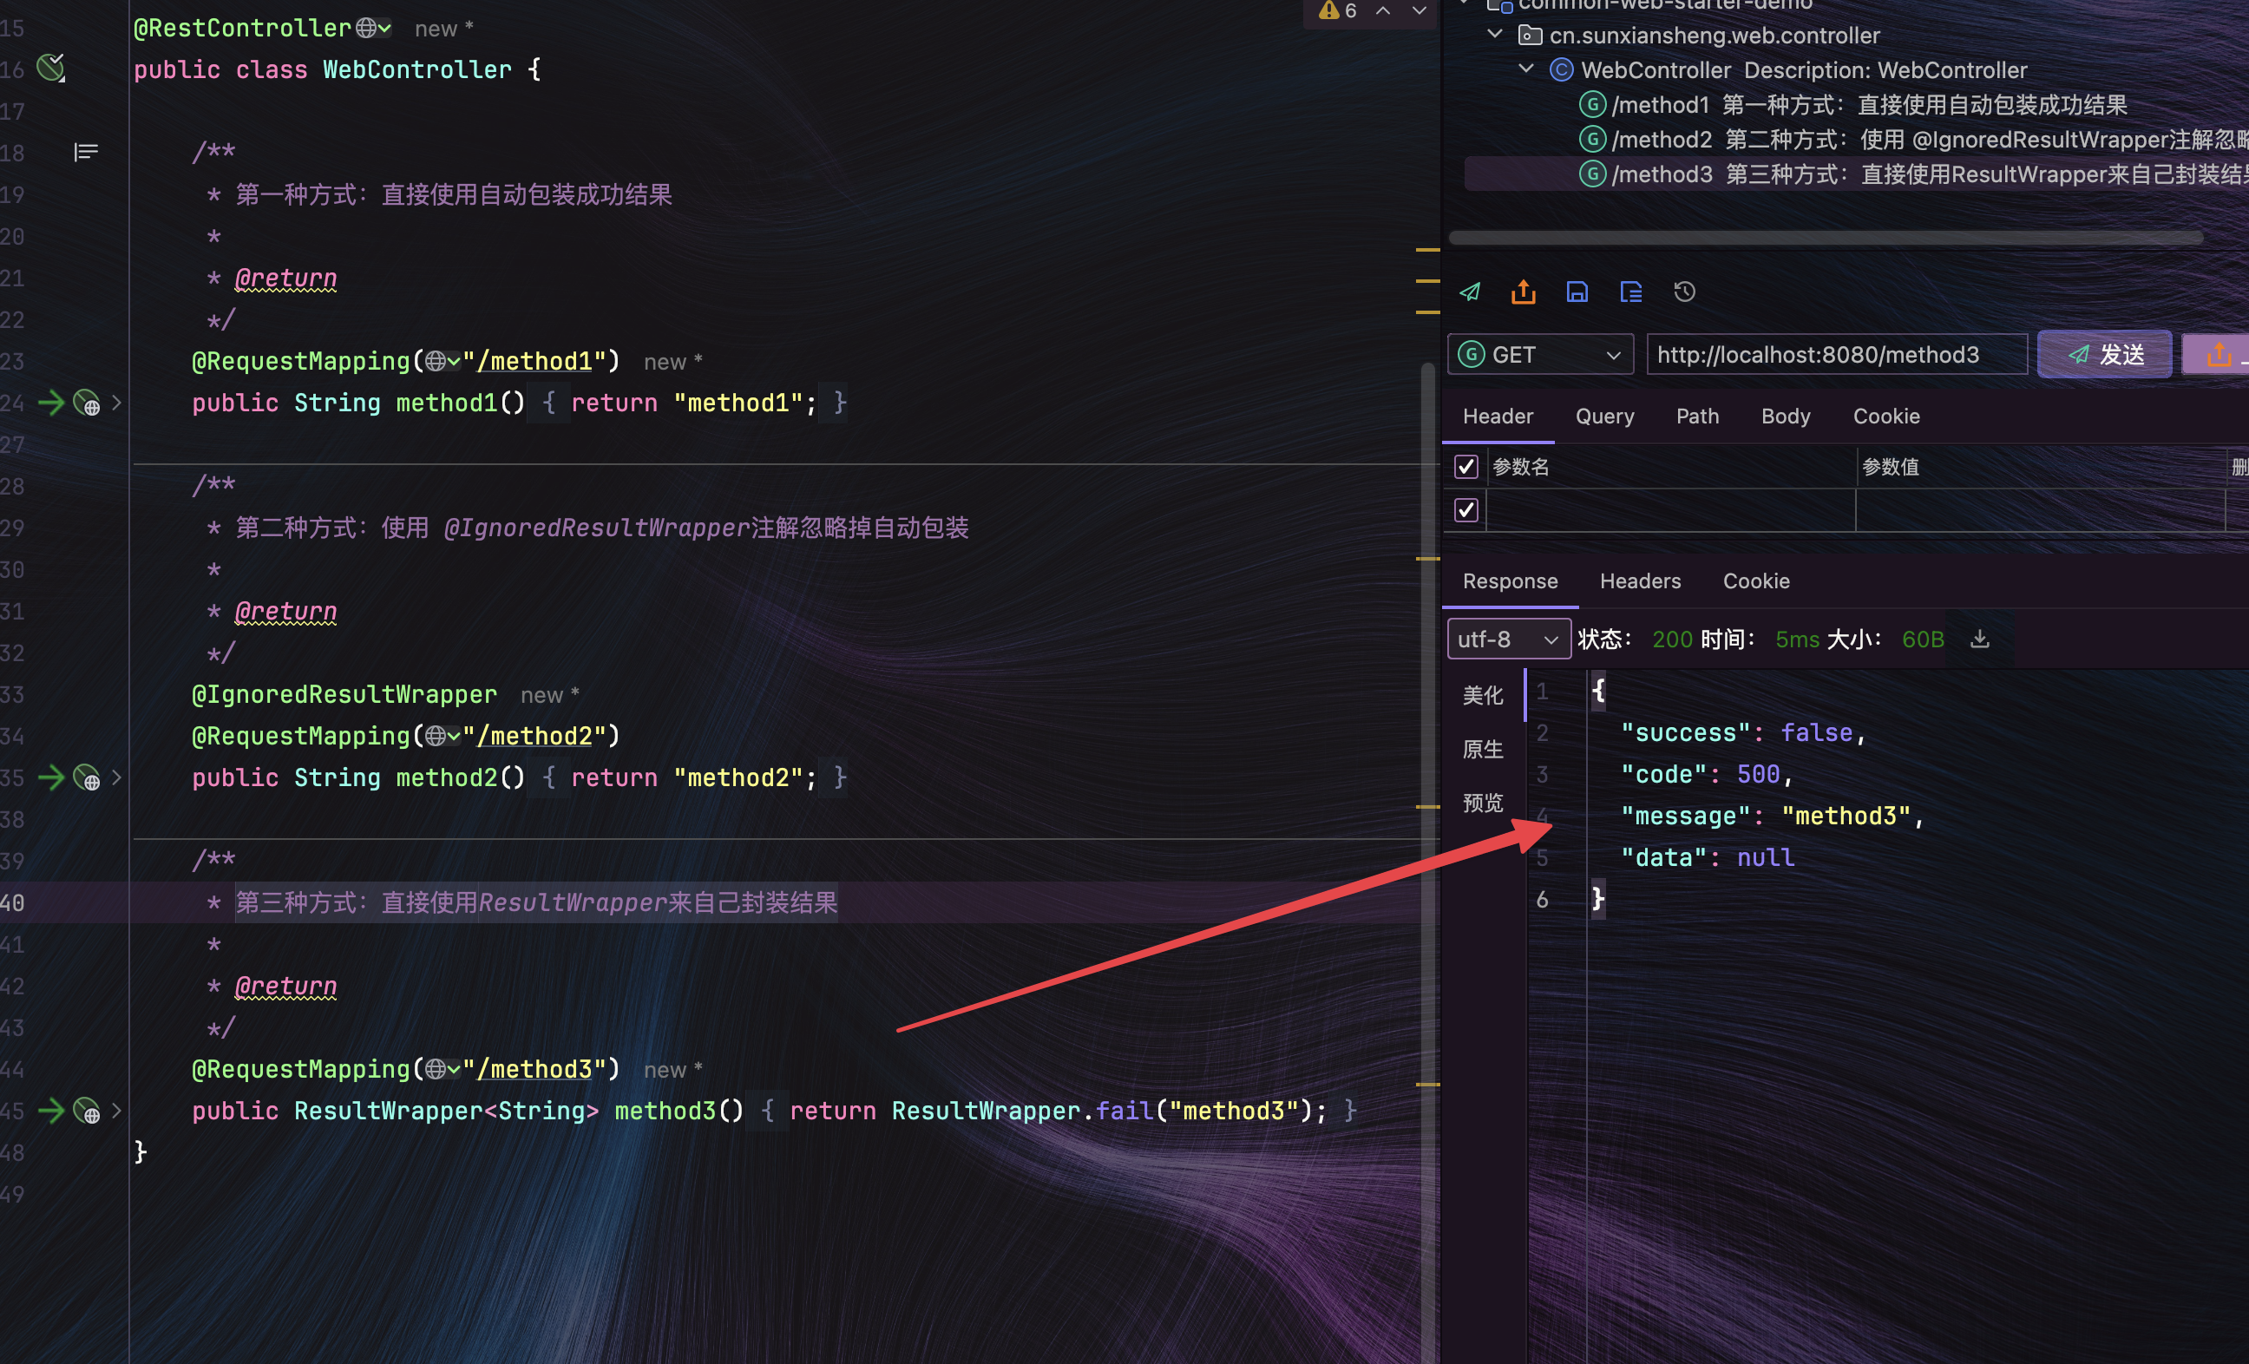Click the 参数值 column header
This screenshot has width=2249, height=1364.
click(1891, 467)
